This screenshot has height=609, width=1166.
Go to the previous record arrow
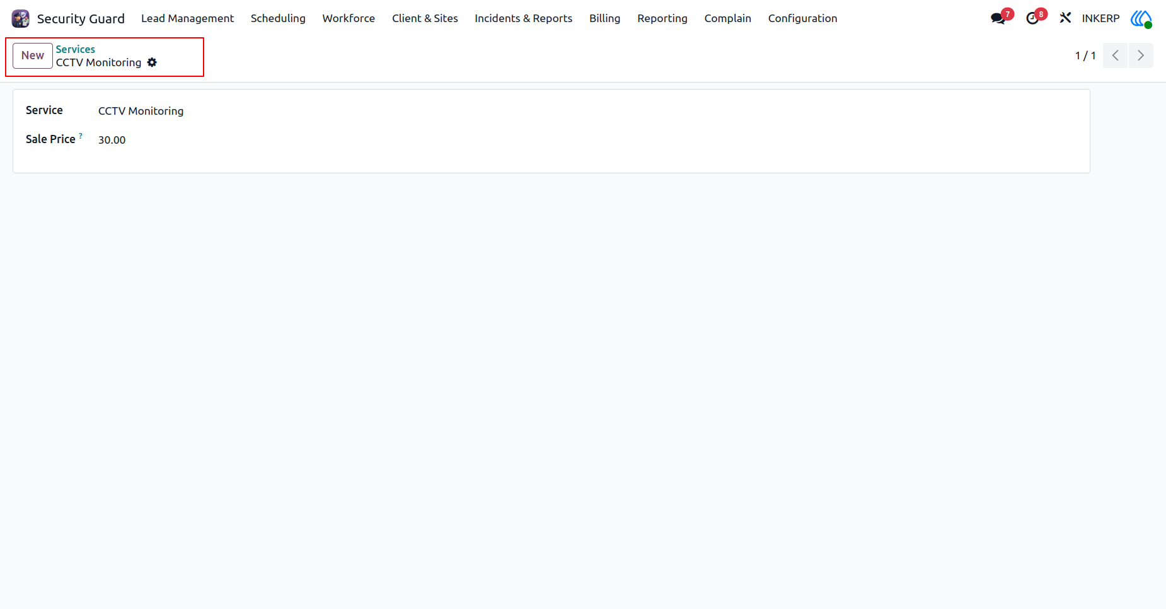(x=1115, y=55)
